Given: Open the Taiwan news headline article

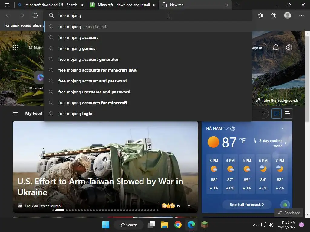Looking at the screenshot, I should tap(100, 187).
